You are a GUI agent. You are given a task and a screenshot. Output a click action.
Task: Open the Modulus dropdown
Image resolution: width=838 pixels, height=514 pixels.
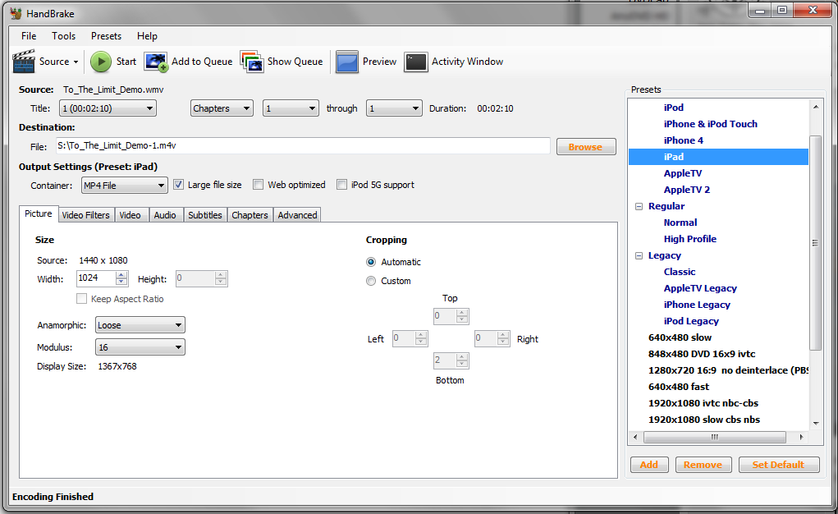point(140,347)
